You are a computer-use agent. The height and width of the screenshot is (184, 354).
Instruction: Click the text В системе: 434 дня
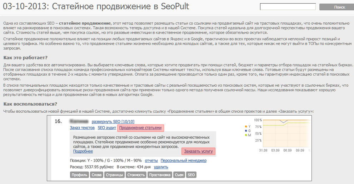pyautogui.click(x=134, y=167)
